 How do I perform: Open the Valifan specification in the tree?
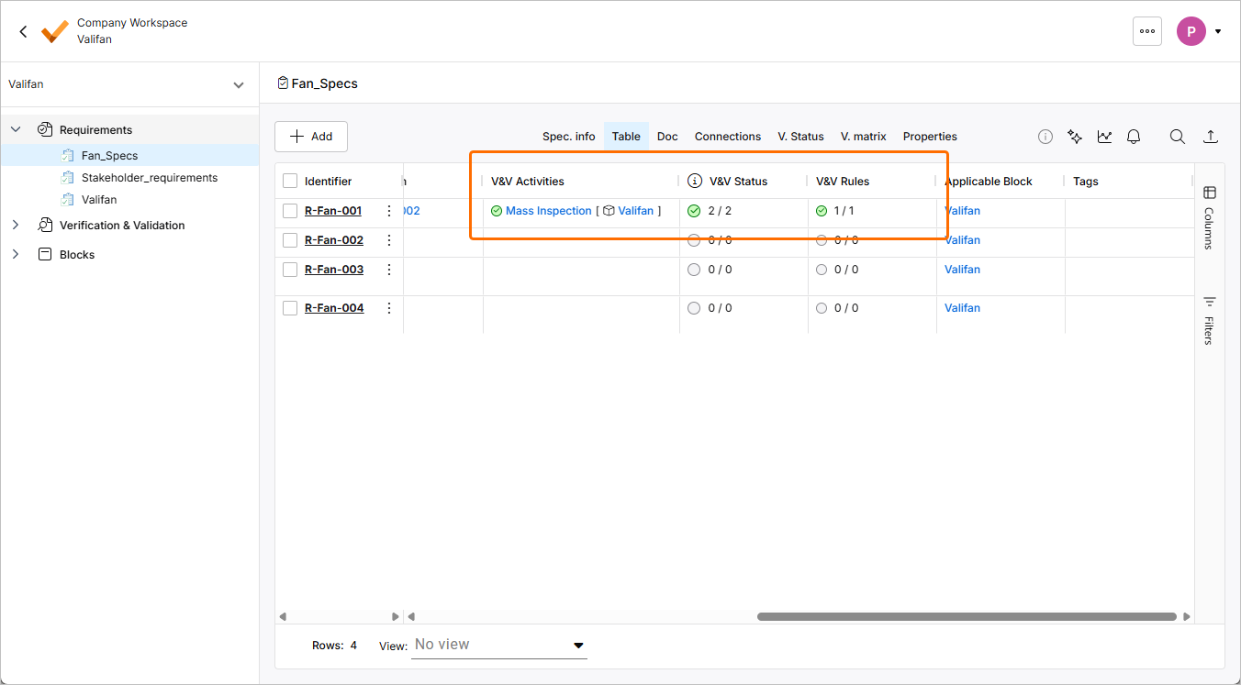(x=99, y=200)
